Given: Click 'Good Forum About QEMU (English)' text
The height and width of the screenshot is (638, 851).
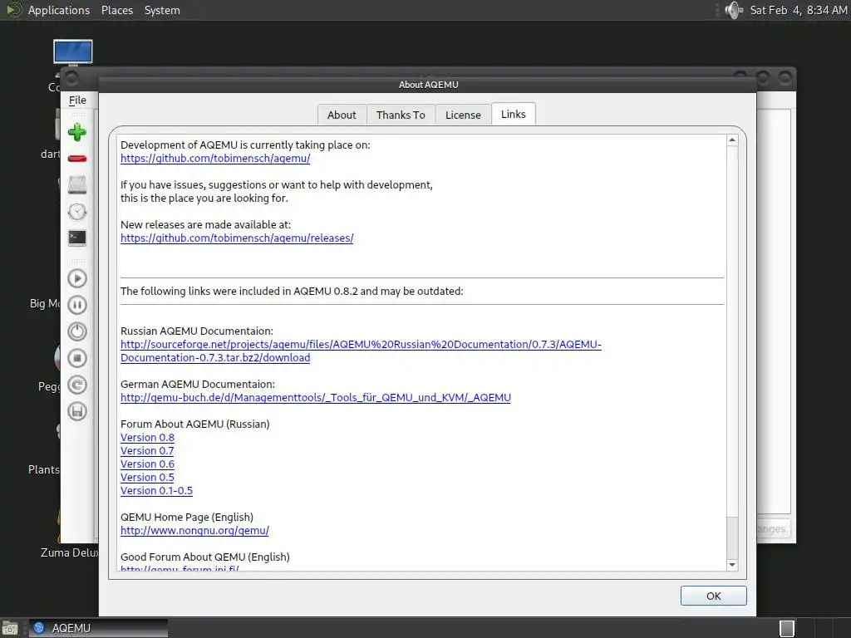Looking at the screenshot, I should point(205,557).
